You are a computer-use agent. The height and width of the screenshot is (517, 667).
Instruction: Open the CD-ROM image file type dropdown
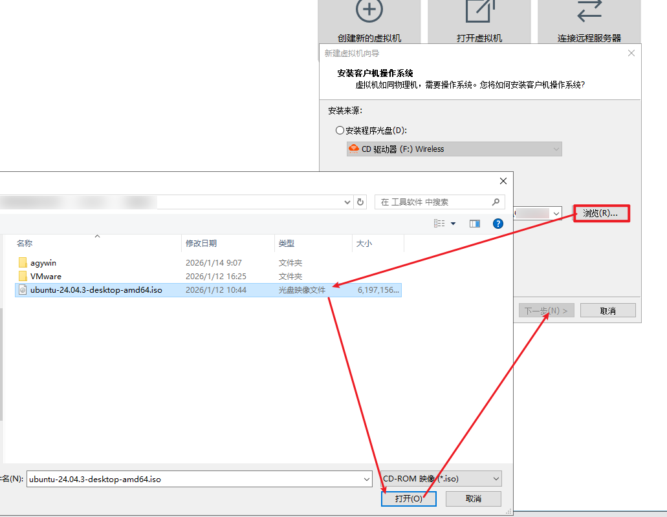pyautogui.click(x=496, y=479)
